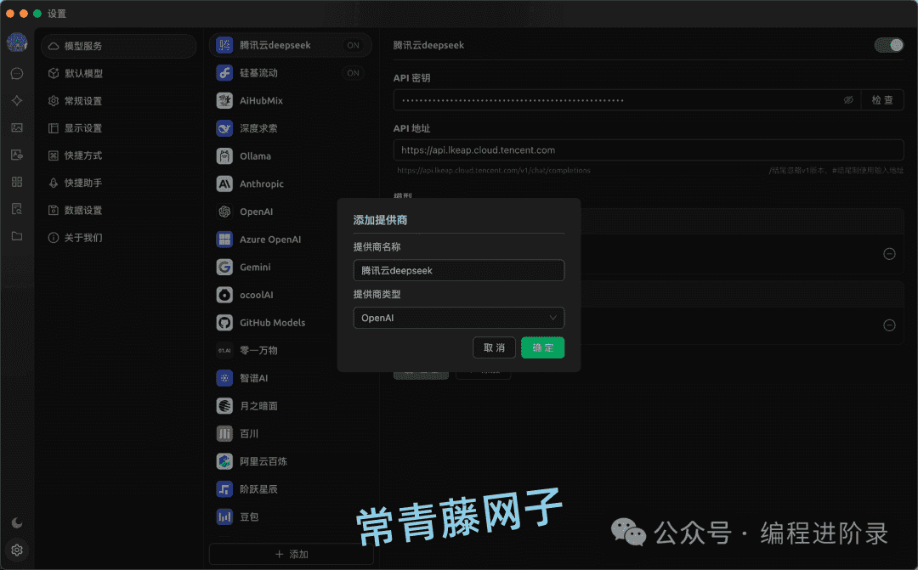Select 智谱AI provider

(x=290, y=378)
